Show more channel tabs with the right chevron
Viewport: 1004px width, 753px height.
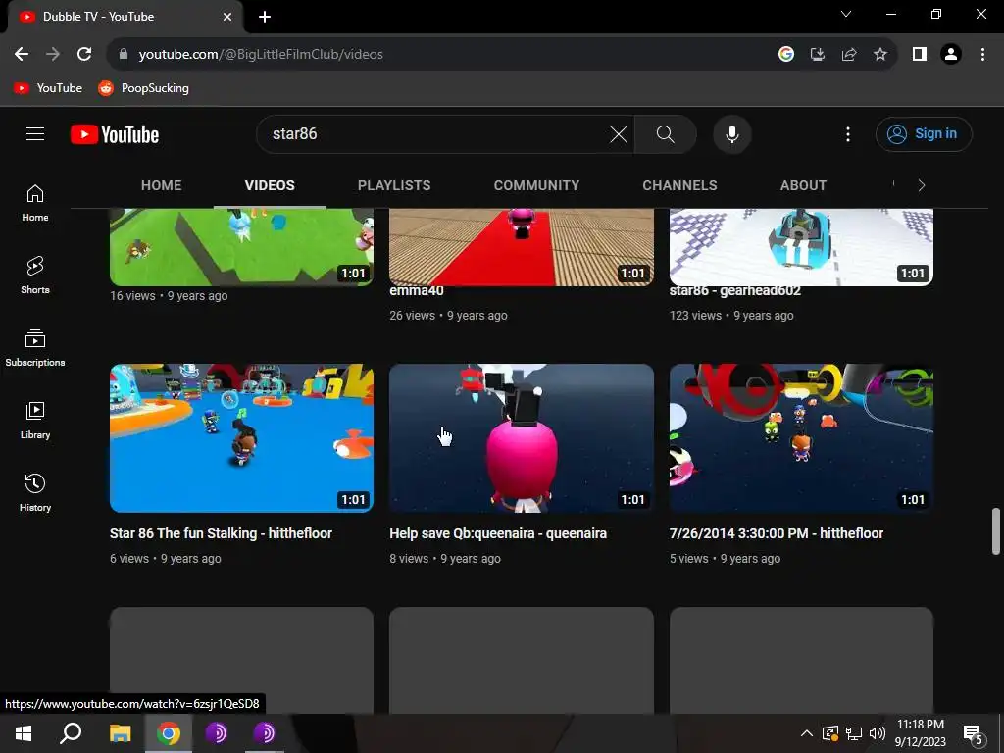point(922,185)
